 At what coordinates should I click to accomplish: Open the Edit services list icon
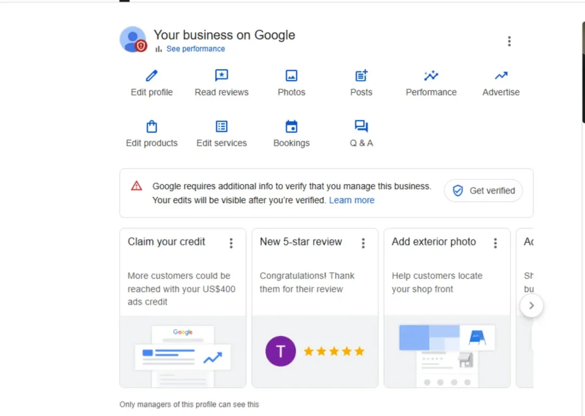222,126
